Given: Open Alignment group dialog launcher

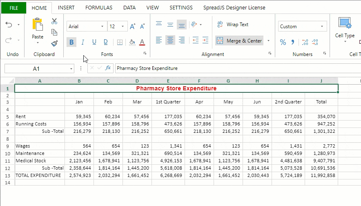Looking at the screenshot, I should click(x=270, y=53).
